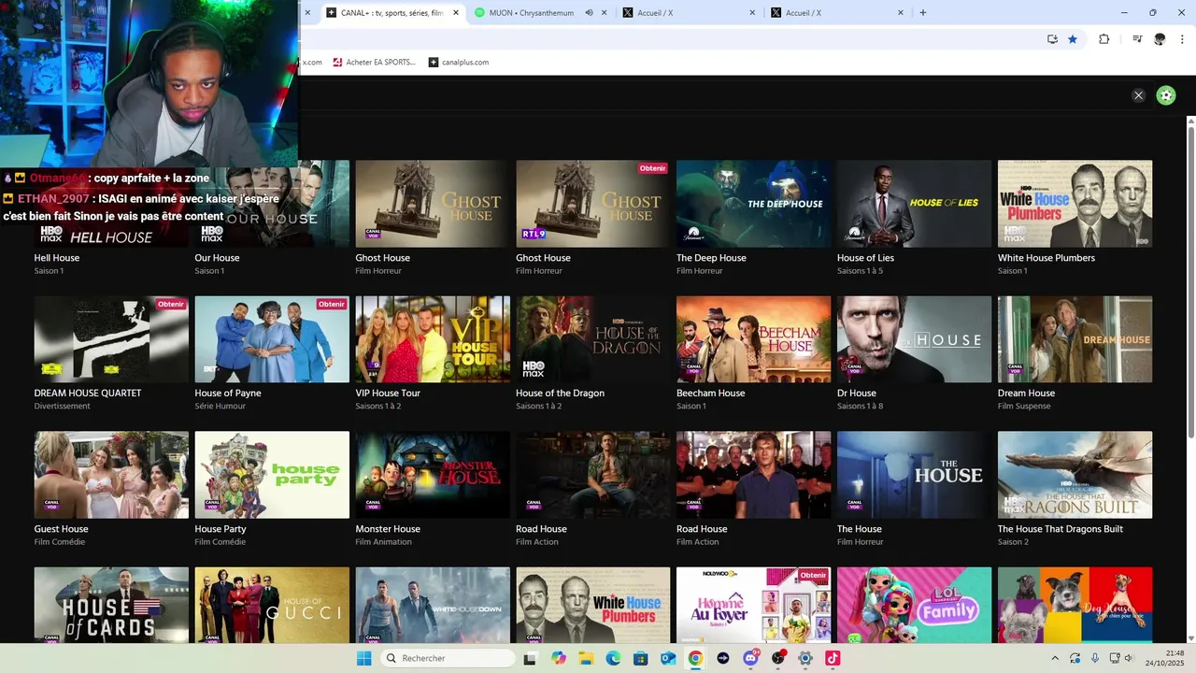Screen dimensions: 1196x673
Task: Open Microsoft Edge from the taskbar
Action: pyautogui.click(x=613, y=658)
